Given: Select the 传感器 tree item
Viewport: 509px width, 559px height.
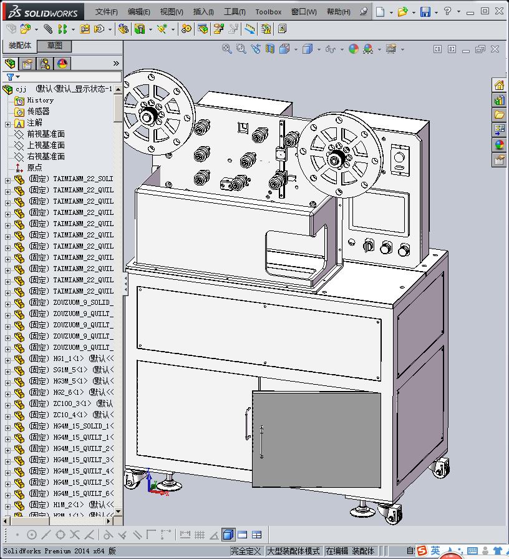Looking at the screenshot, I should pyautogui.click(x=38, y=112).
